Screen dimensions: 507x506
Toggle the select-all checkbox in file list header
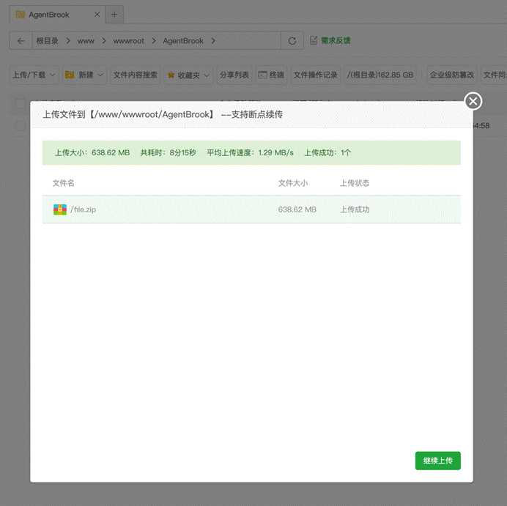21,104
